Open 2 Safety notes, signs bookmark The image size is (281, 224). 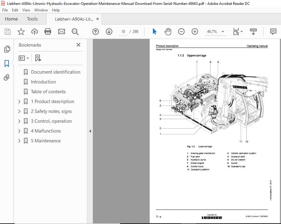51,111
